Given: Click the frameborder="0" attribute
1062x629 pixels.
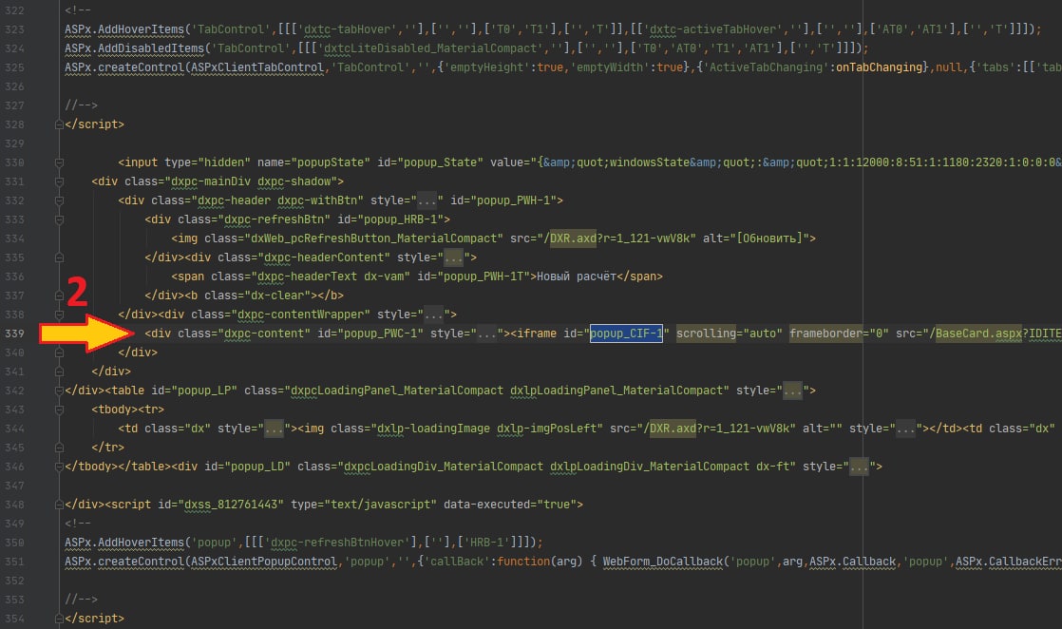Looking at the screenshot, I should tap(839, 334).
